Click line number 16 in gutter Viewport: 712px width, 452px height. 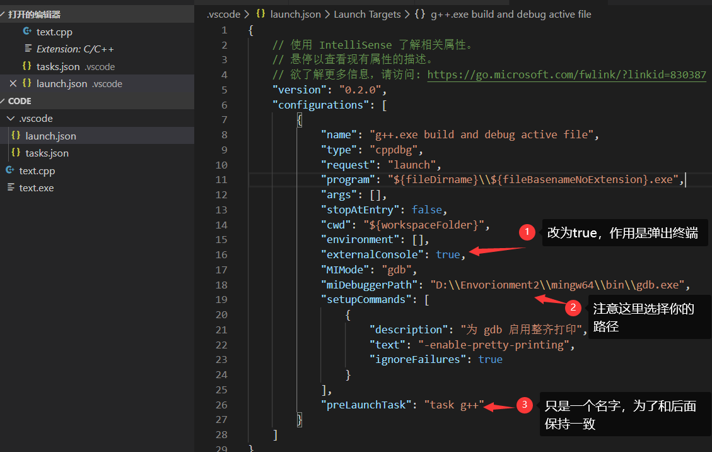click(x=221, y=255)
